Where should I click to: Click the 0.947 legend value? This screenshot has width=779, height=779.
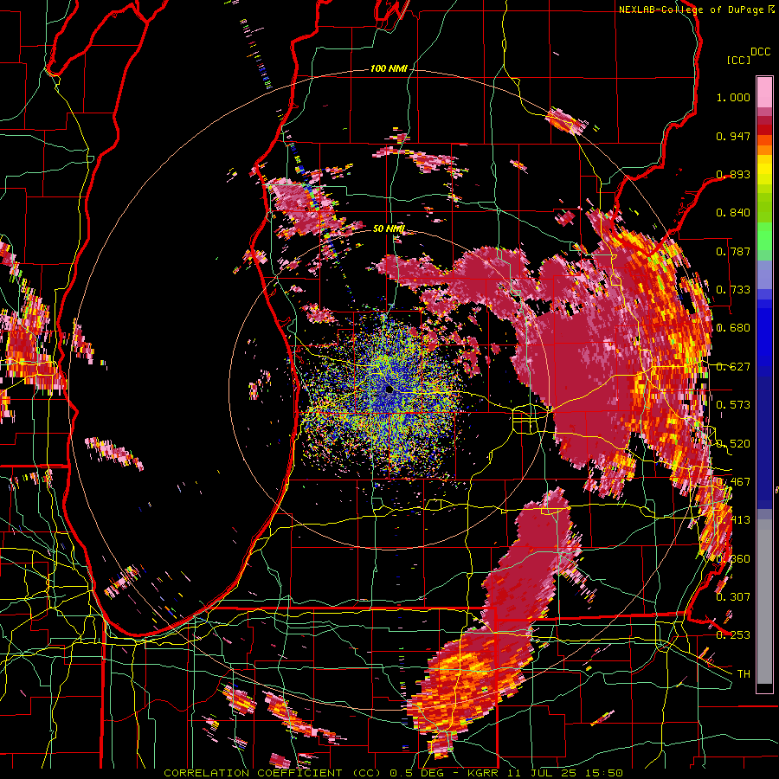[x=733, y=136]
